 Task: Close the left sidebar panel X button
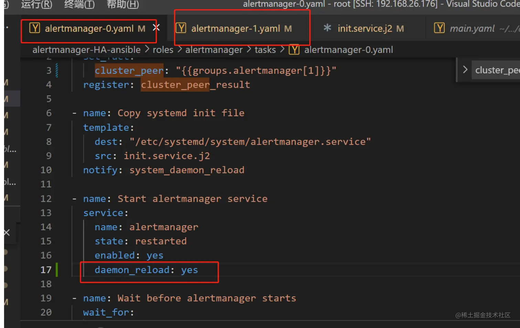click(x=7, y=233)
